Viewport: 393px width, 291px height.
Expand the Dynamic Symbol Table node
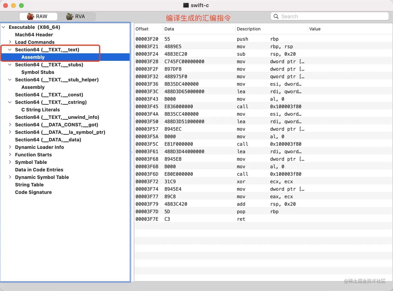pyautogui.click(x=10, y=177)
